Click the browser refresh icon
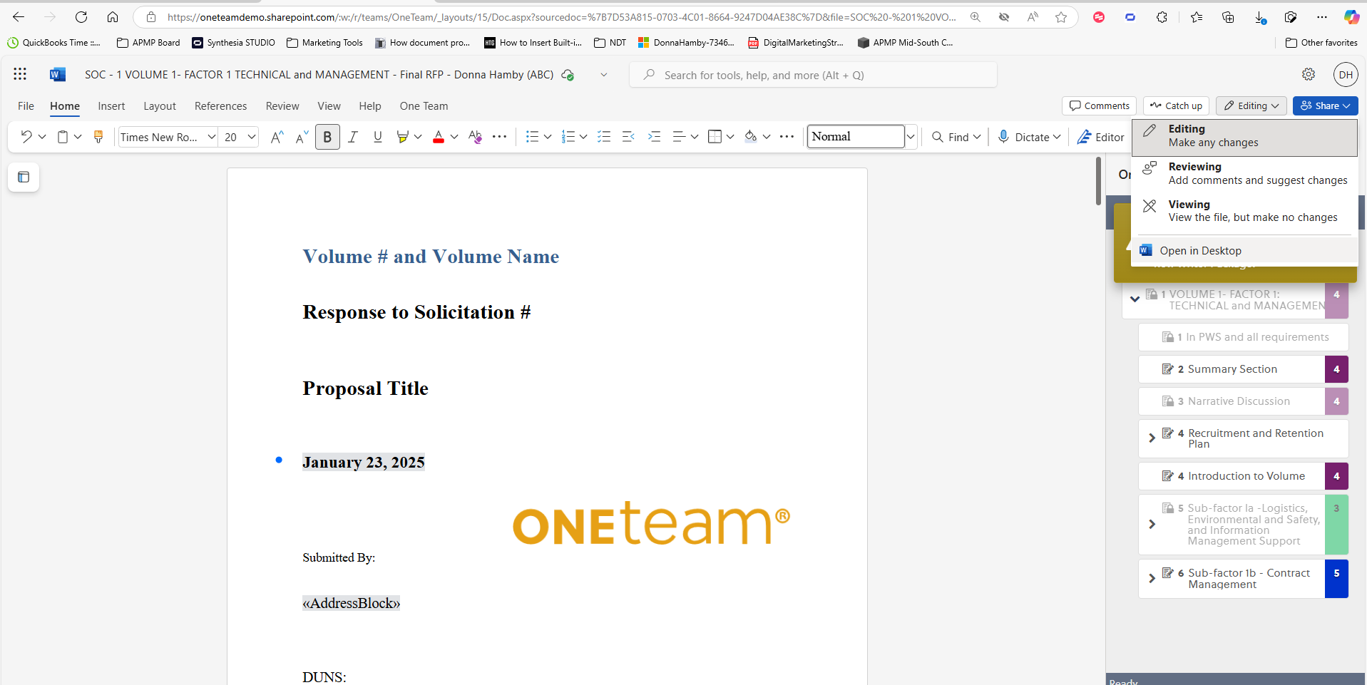This screenshot has width=1367, height=685. (81, 17)
